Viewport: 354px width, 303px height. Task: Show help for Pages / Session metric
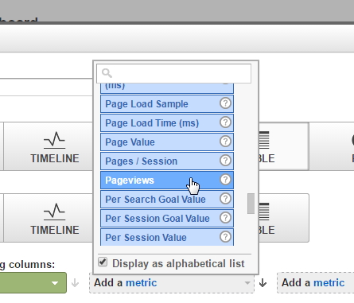225,161
